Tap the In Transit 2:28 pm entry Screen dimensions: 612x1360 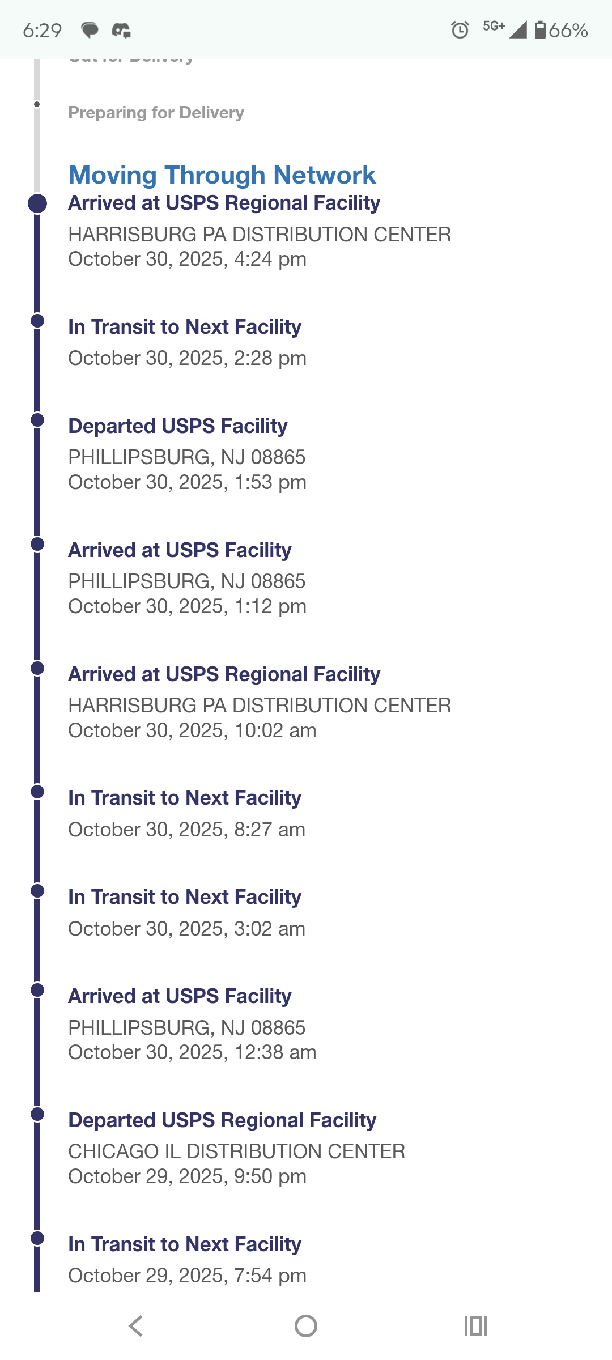click(187, 342)
